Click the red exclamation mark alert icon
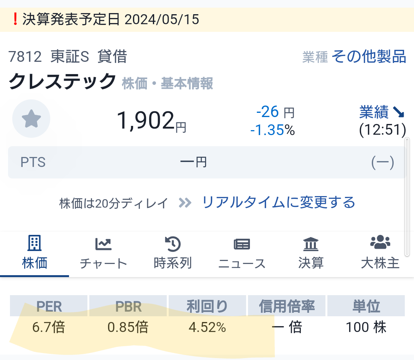This screenshot has width=414, height=360. click(x=15, y=19)
